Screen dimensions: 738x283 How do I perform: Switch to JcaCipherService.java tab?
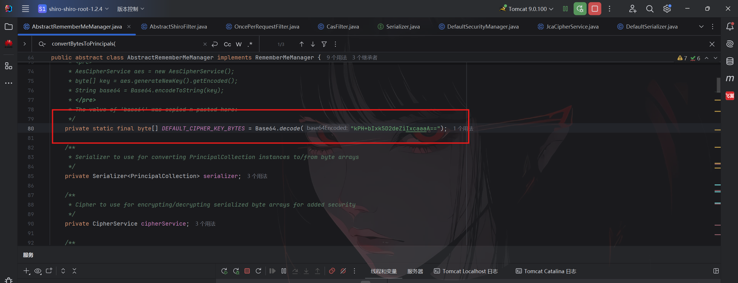(568, 27)
